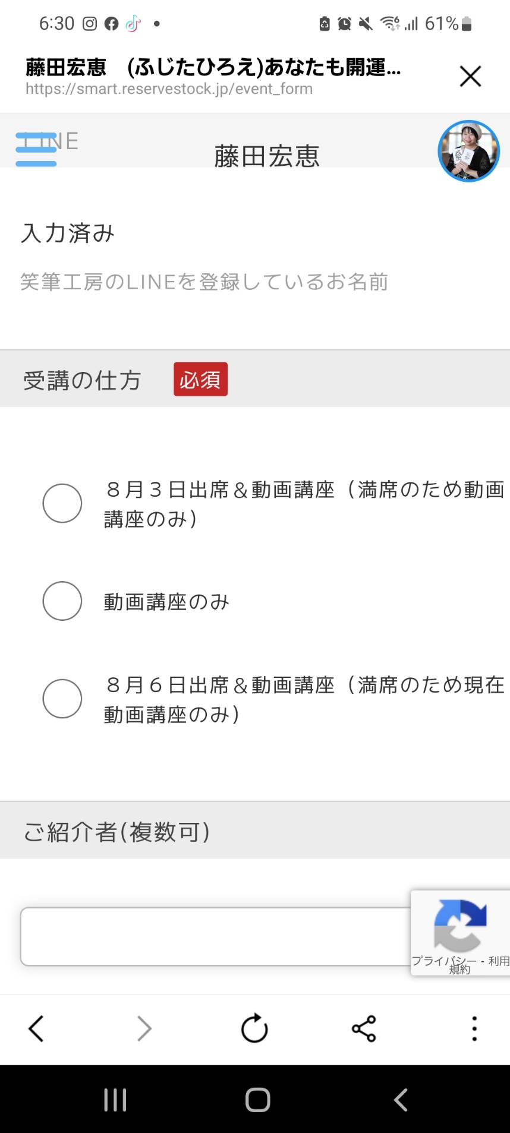Image resolution: width=510 pixels, height=1133 pixels.
Task: Go back with browser back arrow
Action: 36,1028
